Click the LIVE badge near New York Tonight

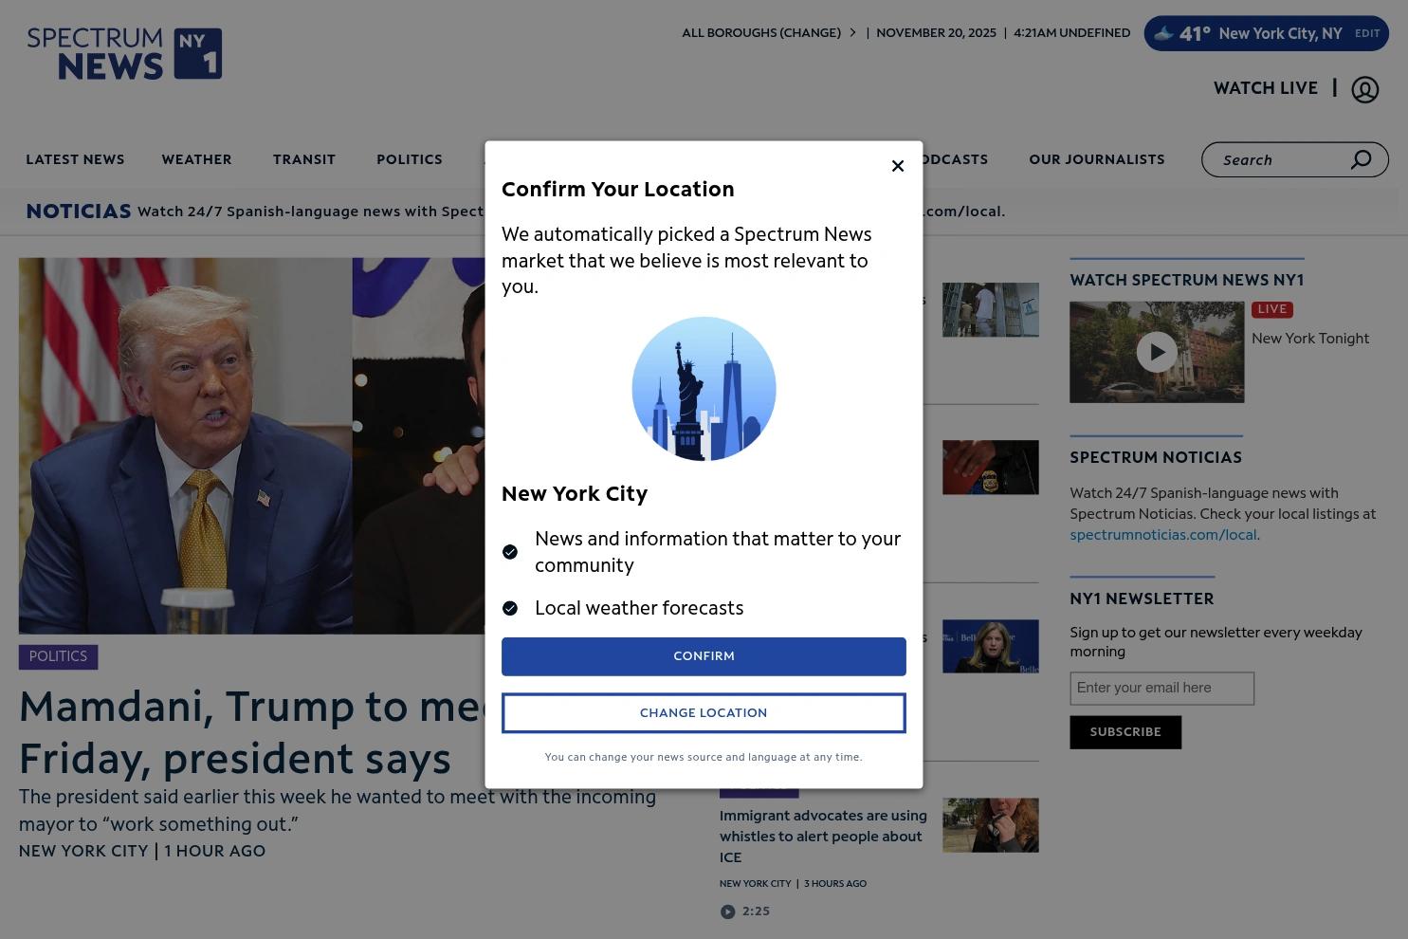(x=1272, y=309)
